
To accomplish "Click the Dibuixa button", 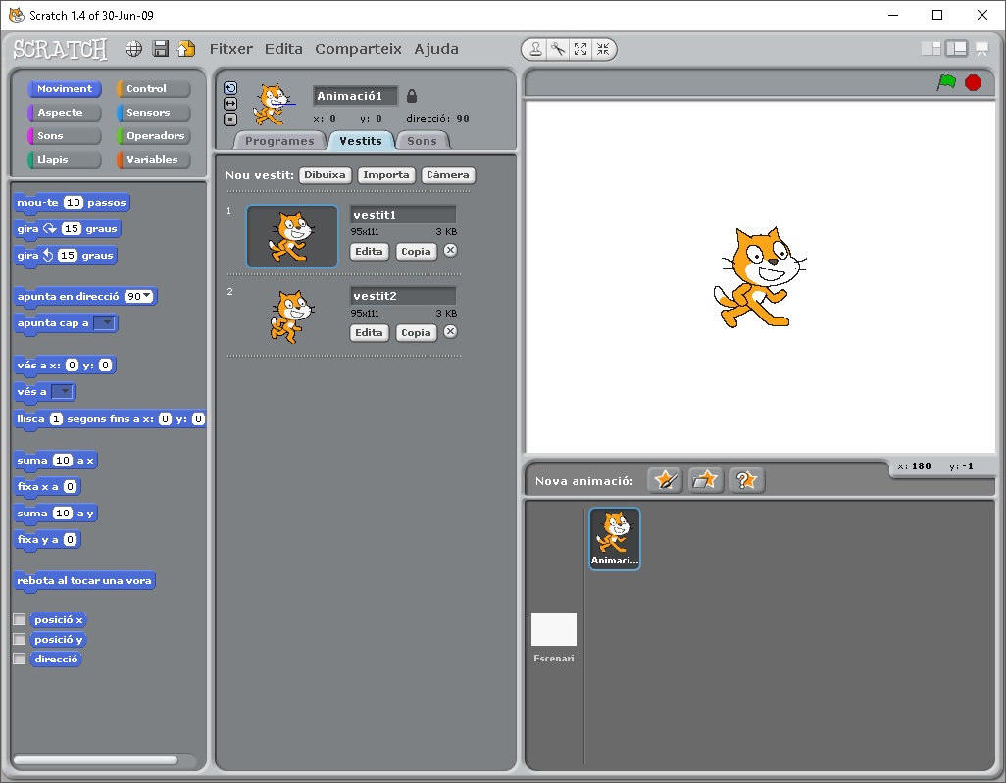I will point(325,175).
